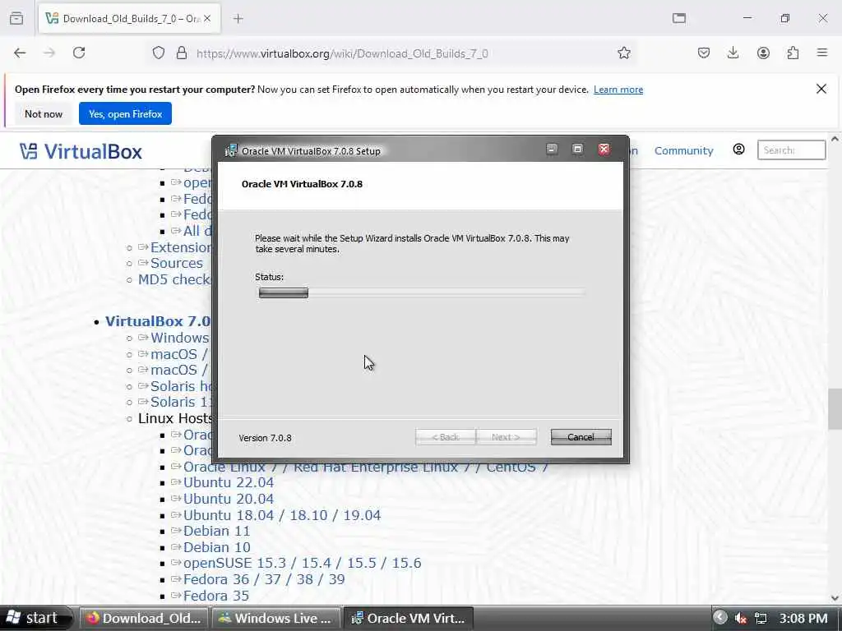This screenshot has height=631, width=842.
Task: Click the Status: label in the installer
Action: coord(269,277)
